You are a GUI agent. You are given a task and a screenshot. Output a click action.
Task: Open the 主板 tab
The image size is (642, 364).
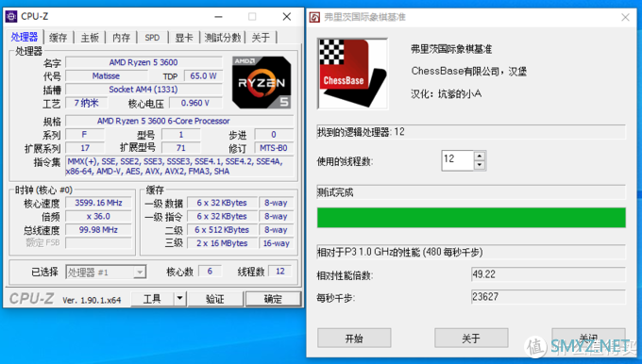coord(90,38)
